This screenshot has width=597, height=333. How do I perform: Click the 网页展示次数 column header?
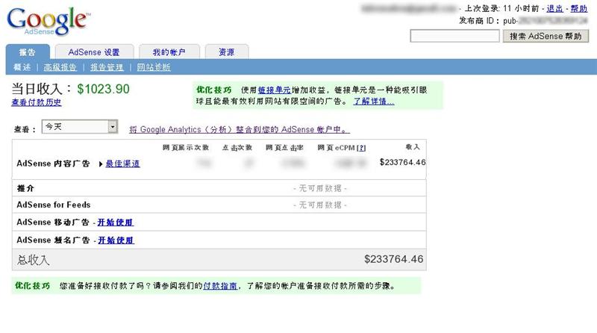point(186,147)
